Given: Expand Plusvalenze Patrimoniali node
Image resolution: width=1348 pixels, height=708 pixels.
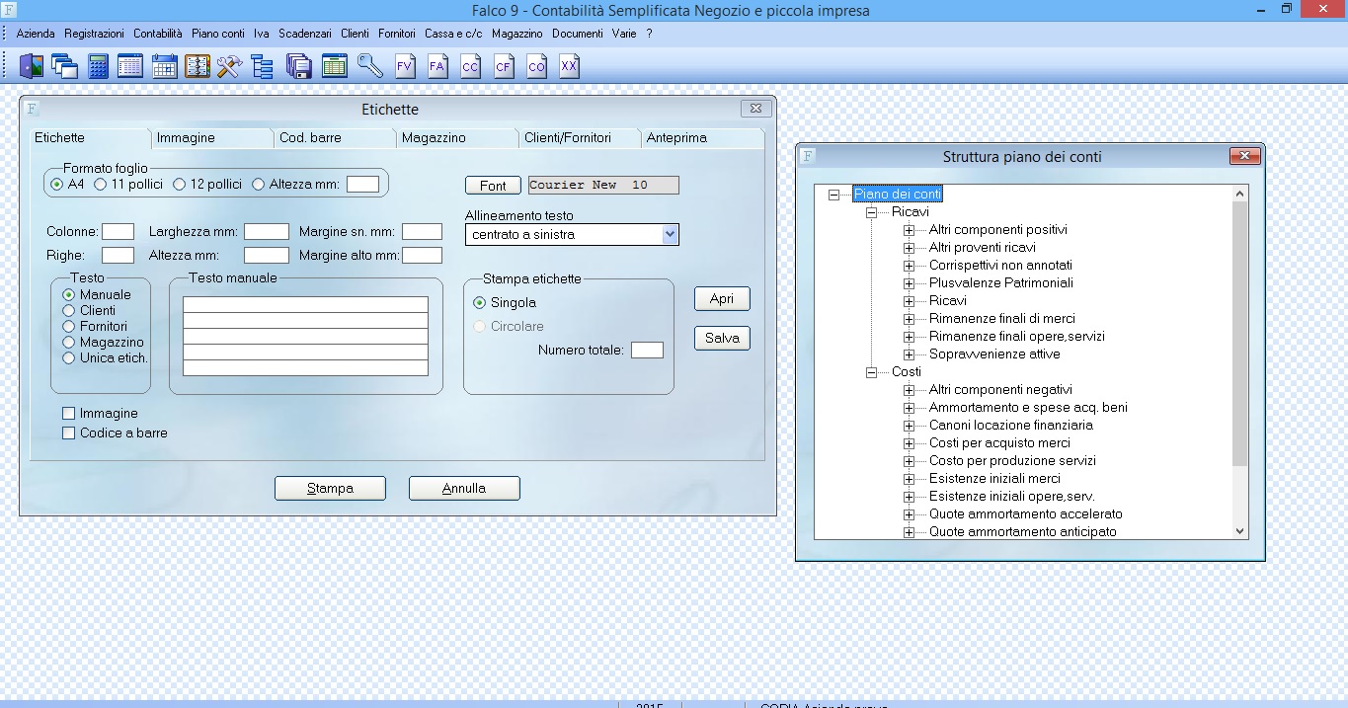Looking at the screenshot, I should [909, 283].
